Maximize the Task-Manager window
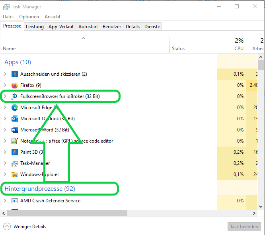 point(237,7)
